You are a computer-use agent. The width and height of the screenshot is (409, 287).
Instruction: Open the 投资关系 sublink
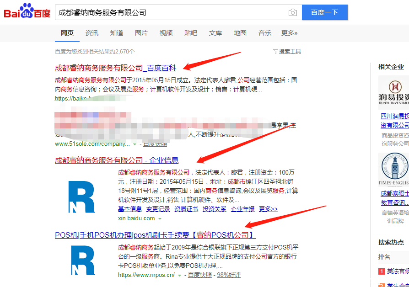214,209
